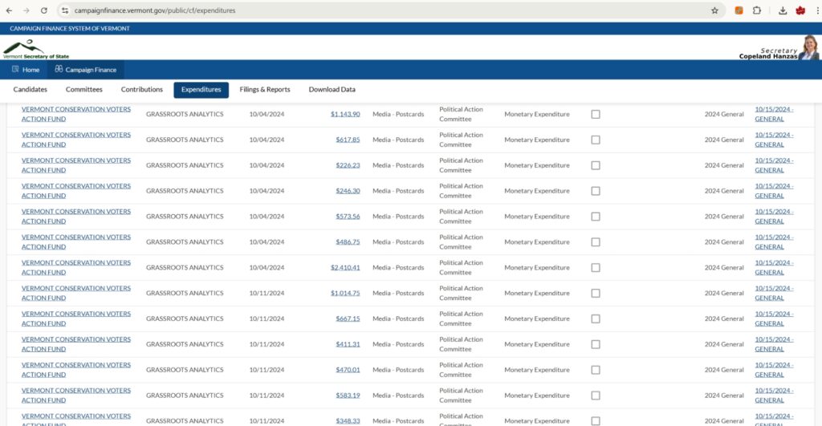Open the Chrome three-dot menu
Viewport: 822px width, 426px height.
click(816, 10)
